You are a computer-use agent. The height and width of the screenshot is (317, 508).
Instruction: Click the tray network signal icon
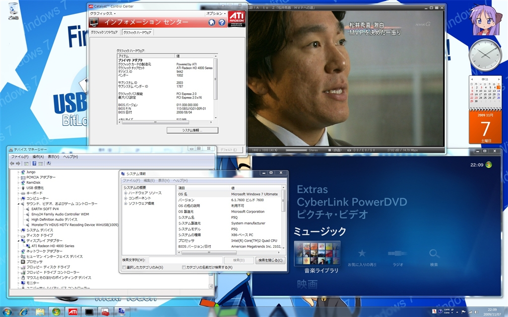click(470, 312)
